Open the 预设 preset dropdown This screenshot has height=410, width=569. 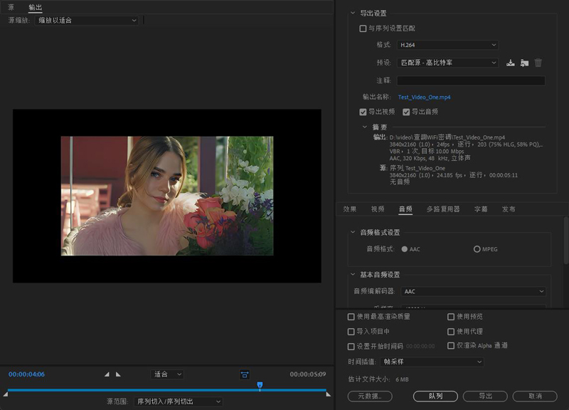click(x=447, y=63)
